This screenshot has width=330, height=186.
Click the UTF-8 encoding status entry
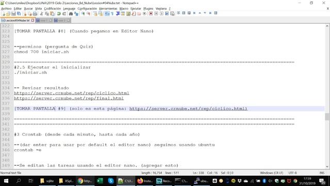(x=292, y=173)
